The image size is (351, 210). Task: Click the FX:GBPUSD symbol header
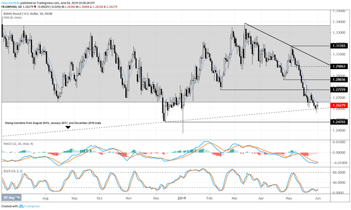9,7
